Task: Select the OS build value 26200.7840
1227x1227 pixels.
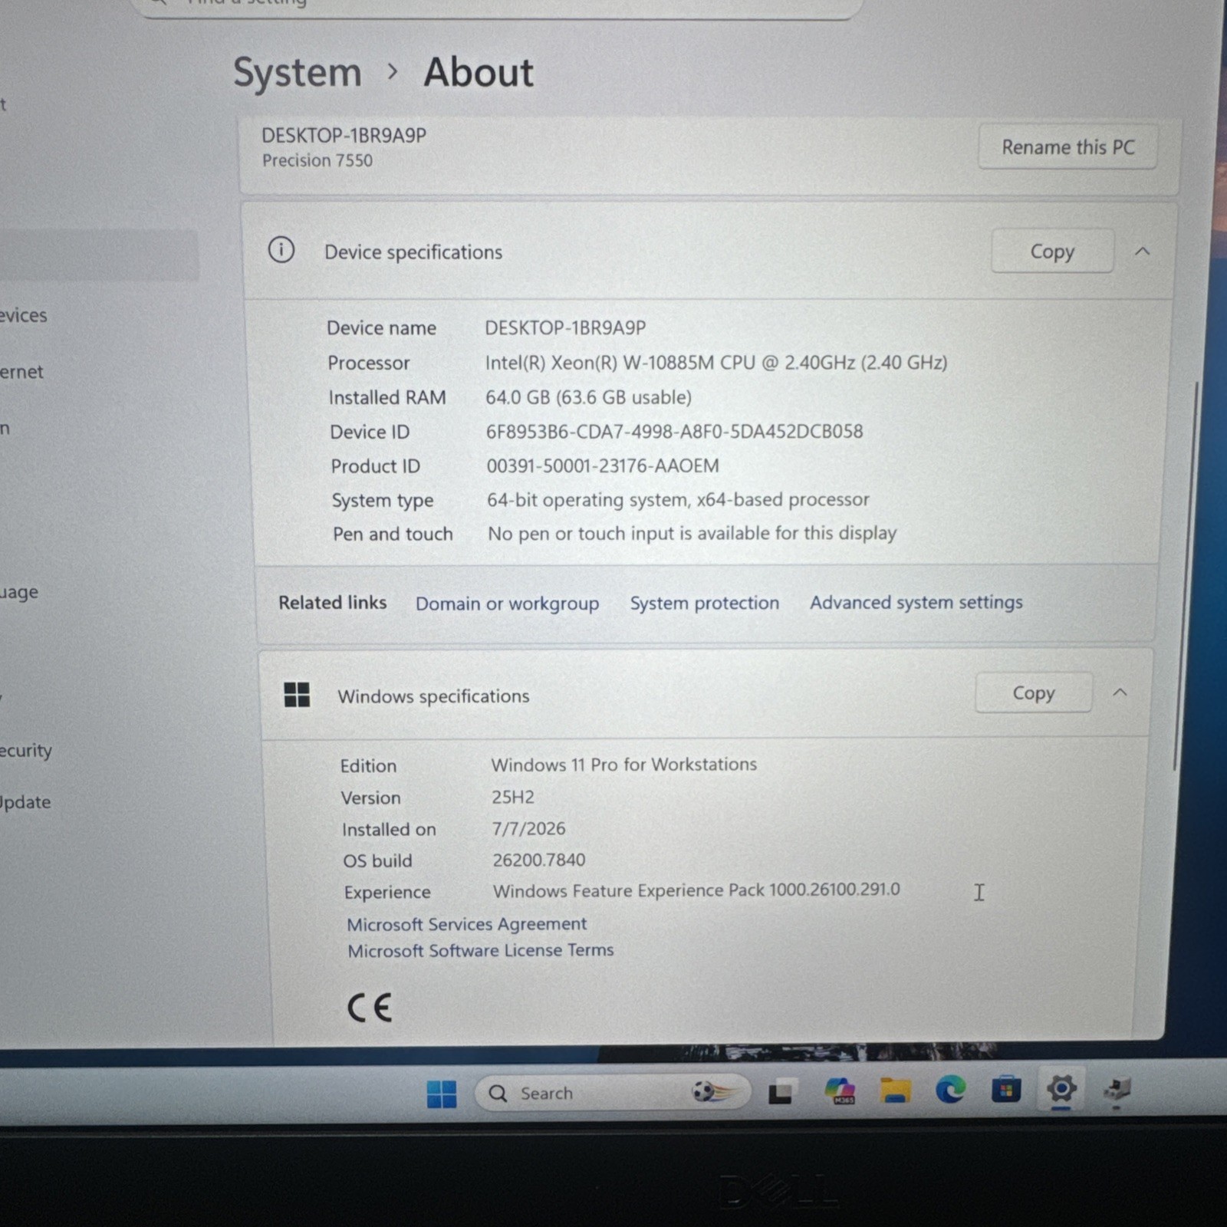Action: click(538, 860)
